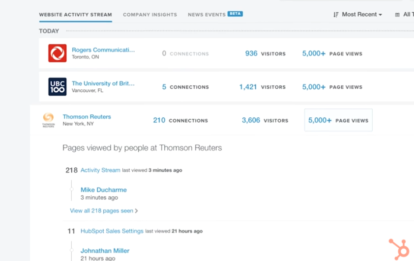Screen dimensions: 414x261
Task: Click 'last viewed 3 minutes ago' text
Action: click(152, 170)
